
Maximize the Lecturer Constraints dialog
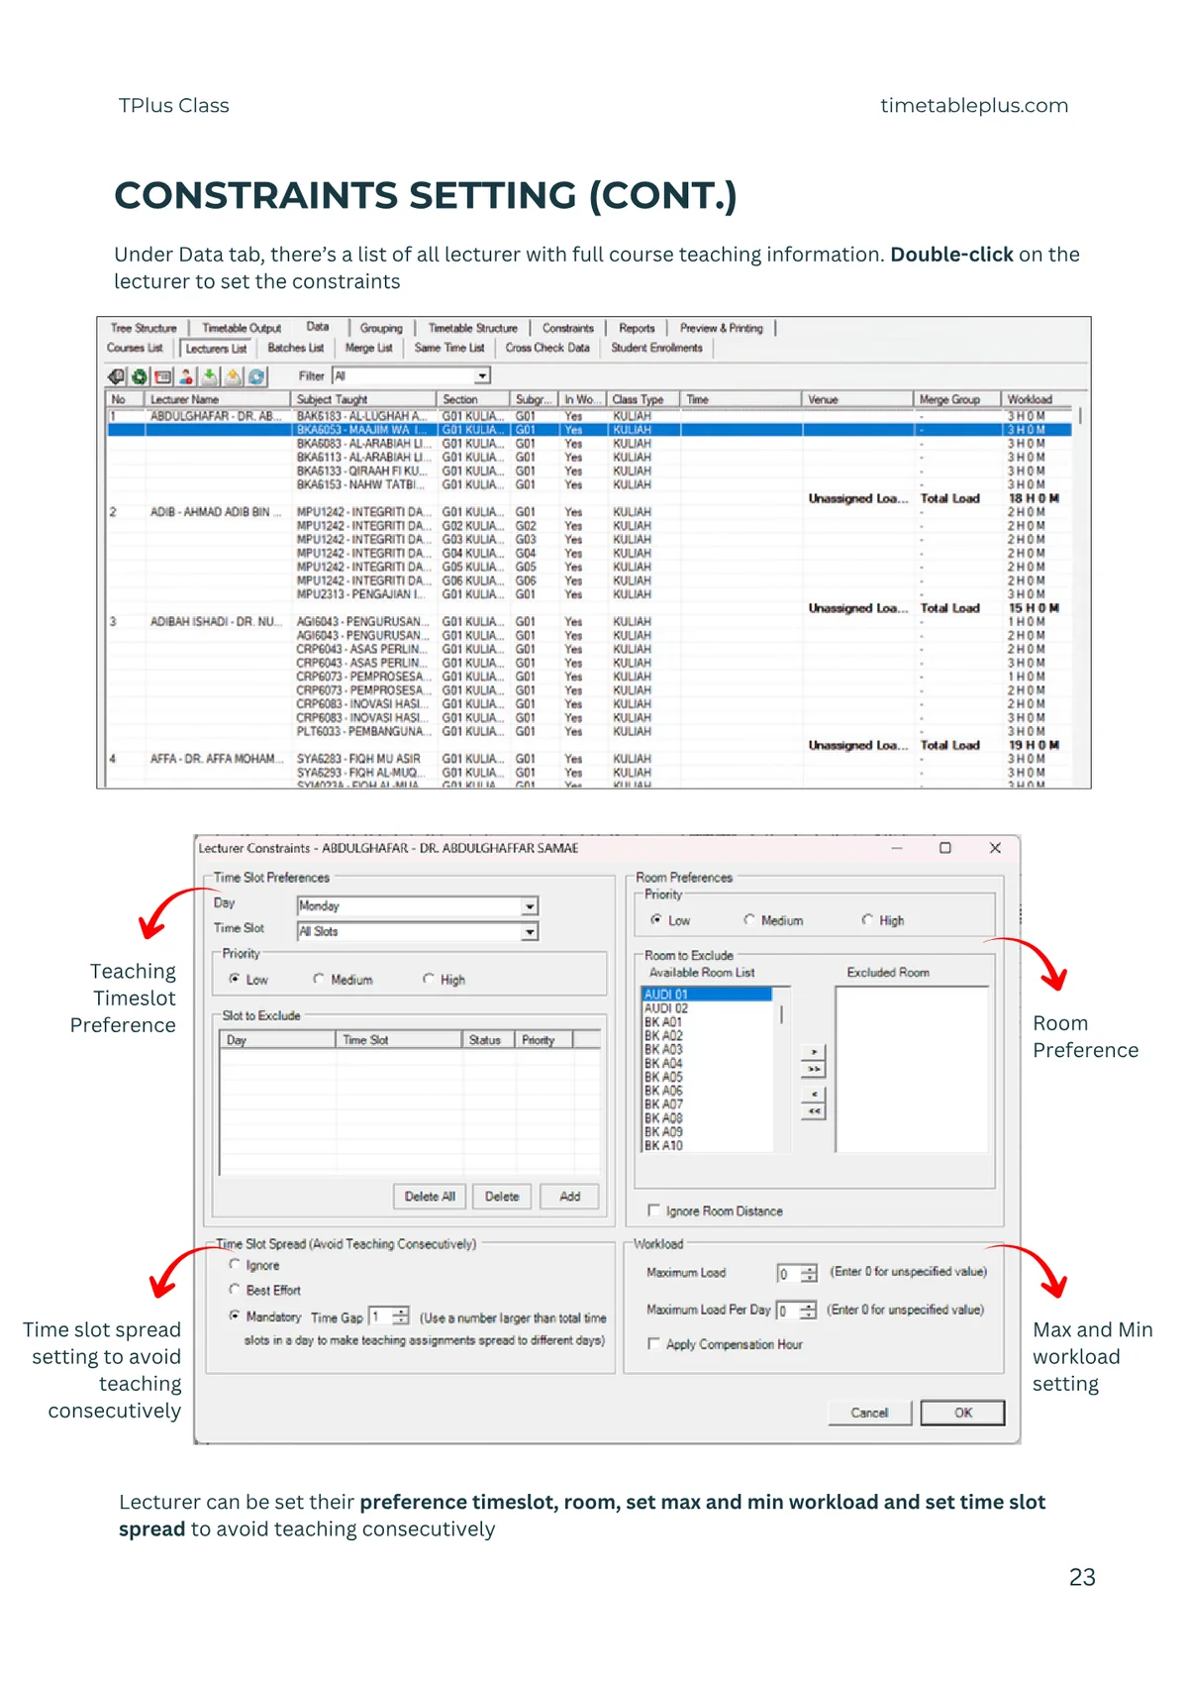pyautogui.click(x=945, y=848)
